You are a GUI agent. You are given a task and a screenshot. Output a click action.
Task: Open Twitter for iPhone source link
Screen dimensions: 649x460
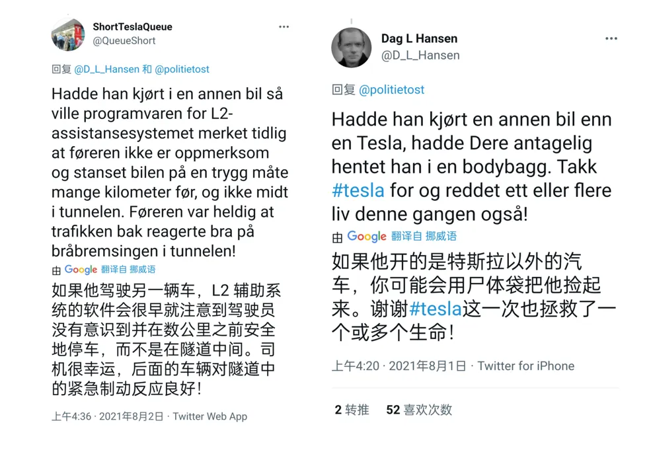(525, 366)
